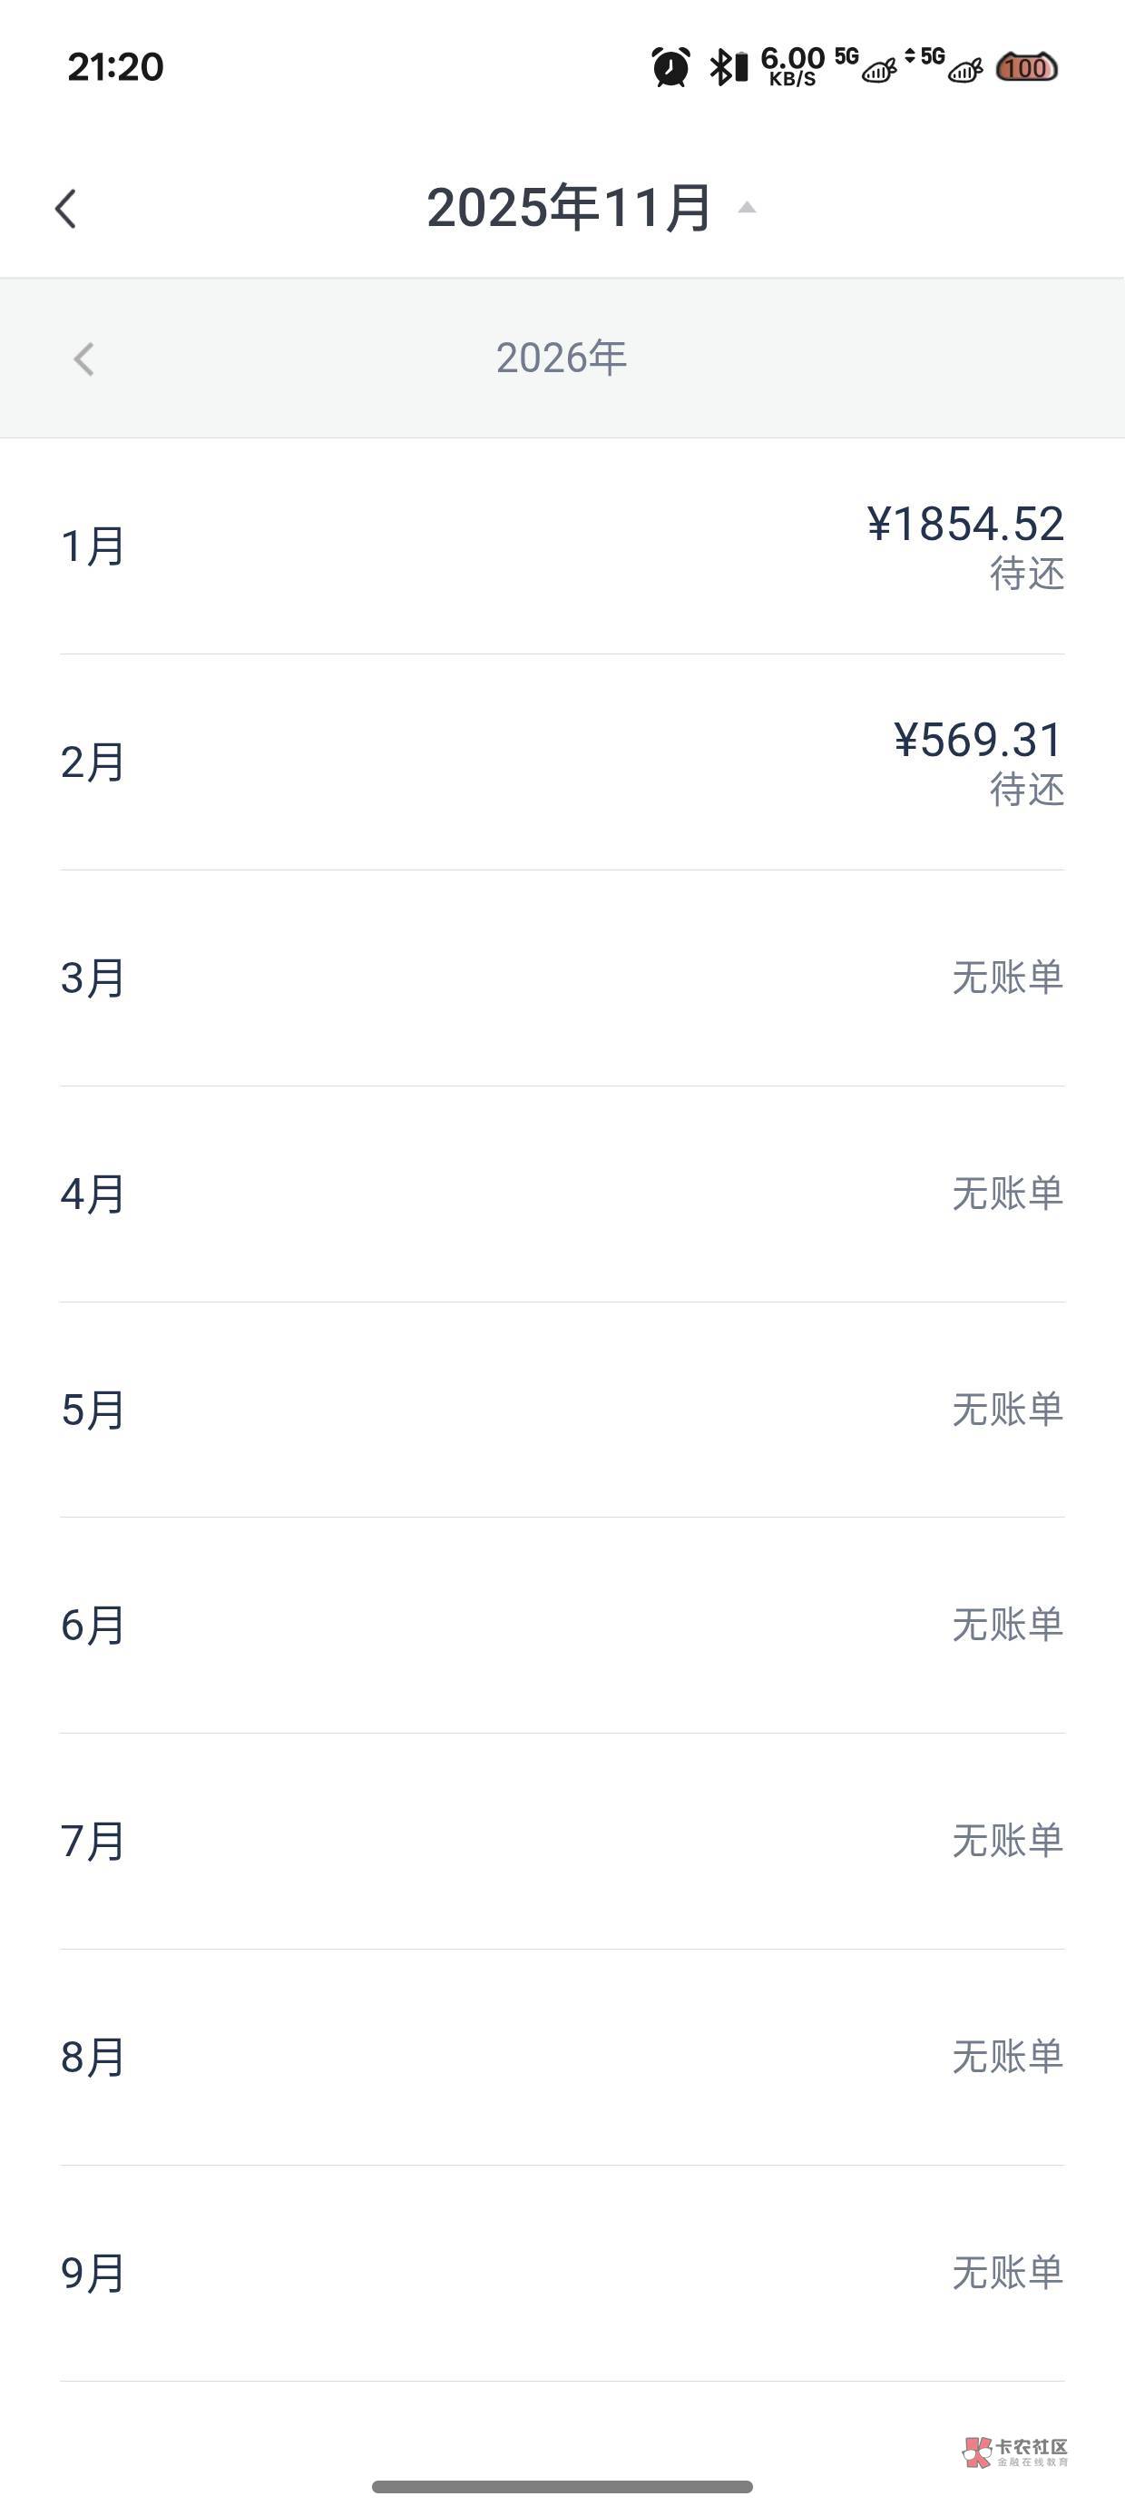Open the 2月 bill of ¥569.31
1125x2516 pixels.
tap(562, 762)
